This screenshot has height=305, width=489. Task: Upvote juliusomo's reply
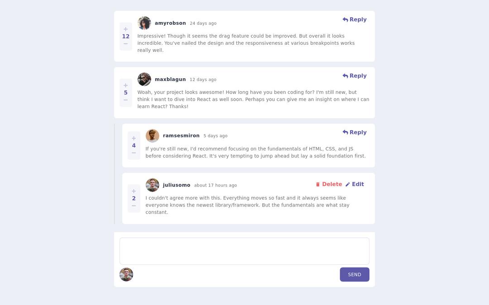(134, 191)
